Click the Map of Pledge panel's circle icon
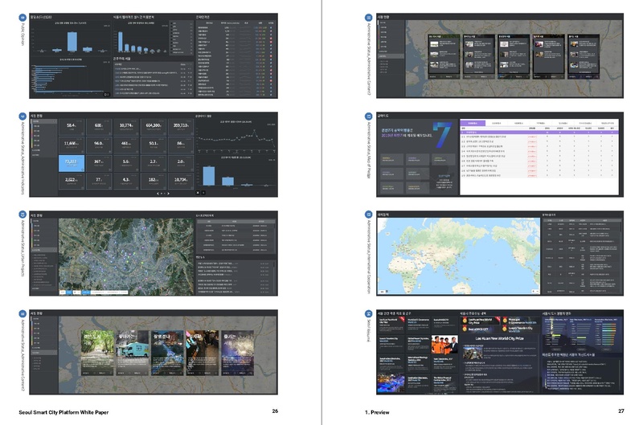643x425 pixels. [x=368, y=116]
